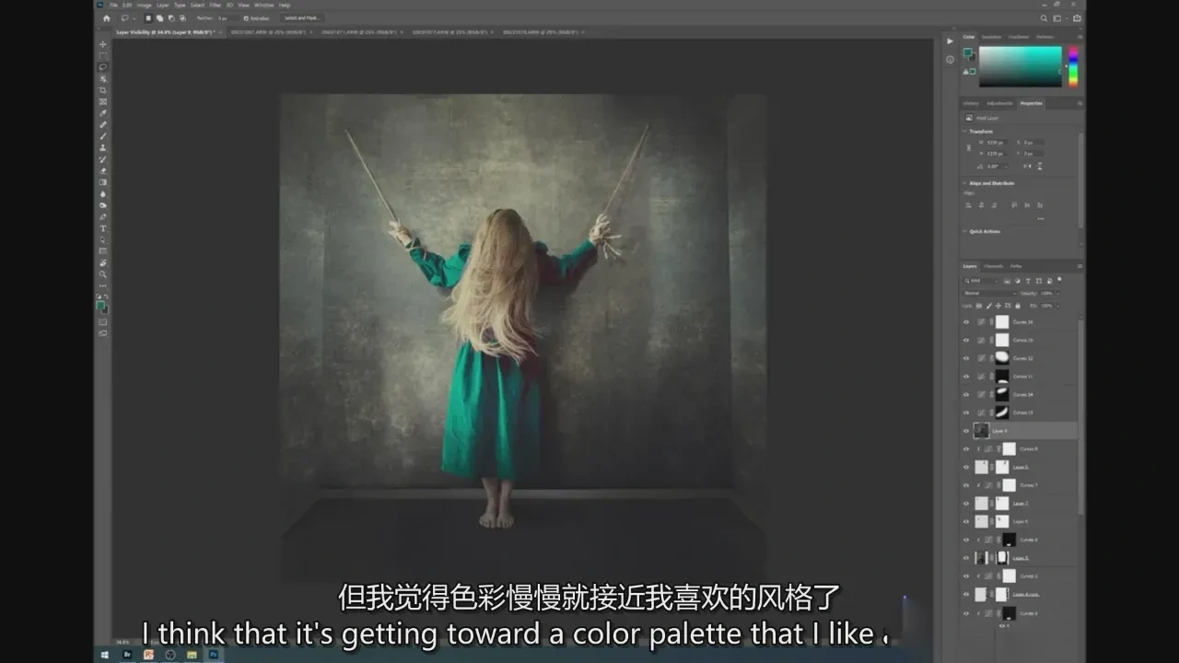1179x663 pixels.
Task: Expand the Quick Actions section
Action: click(x=964, y=231)
